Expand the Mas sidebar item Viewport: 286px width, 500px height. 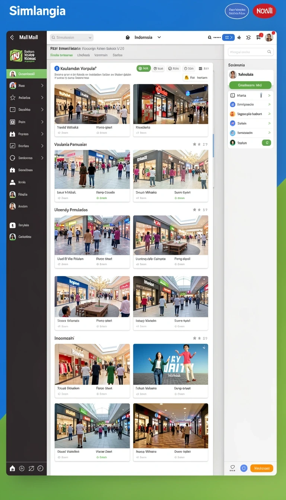point(26,86)
